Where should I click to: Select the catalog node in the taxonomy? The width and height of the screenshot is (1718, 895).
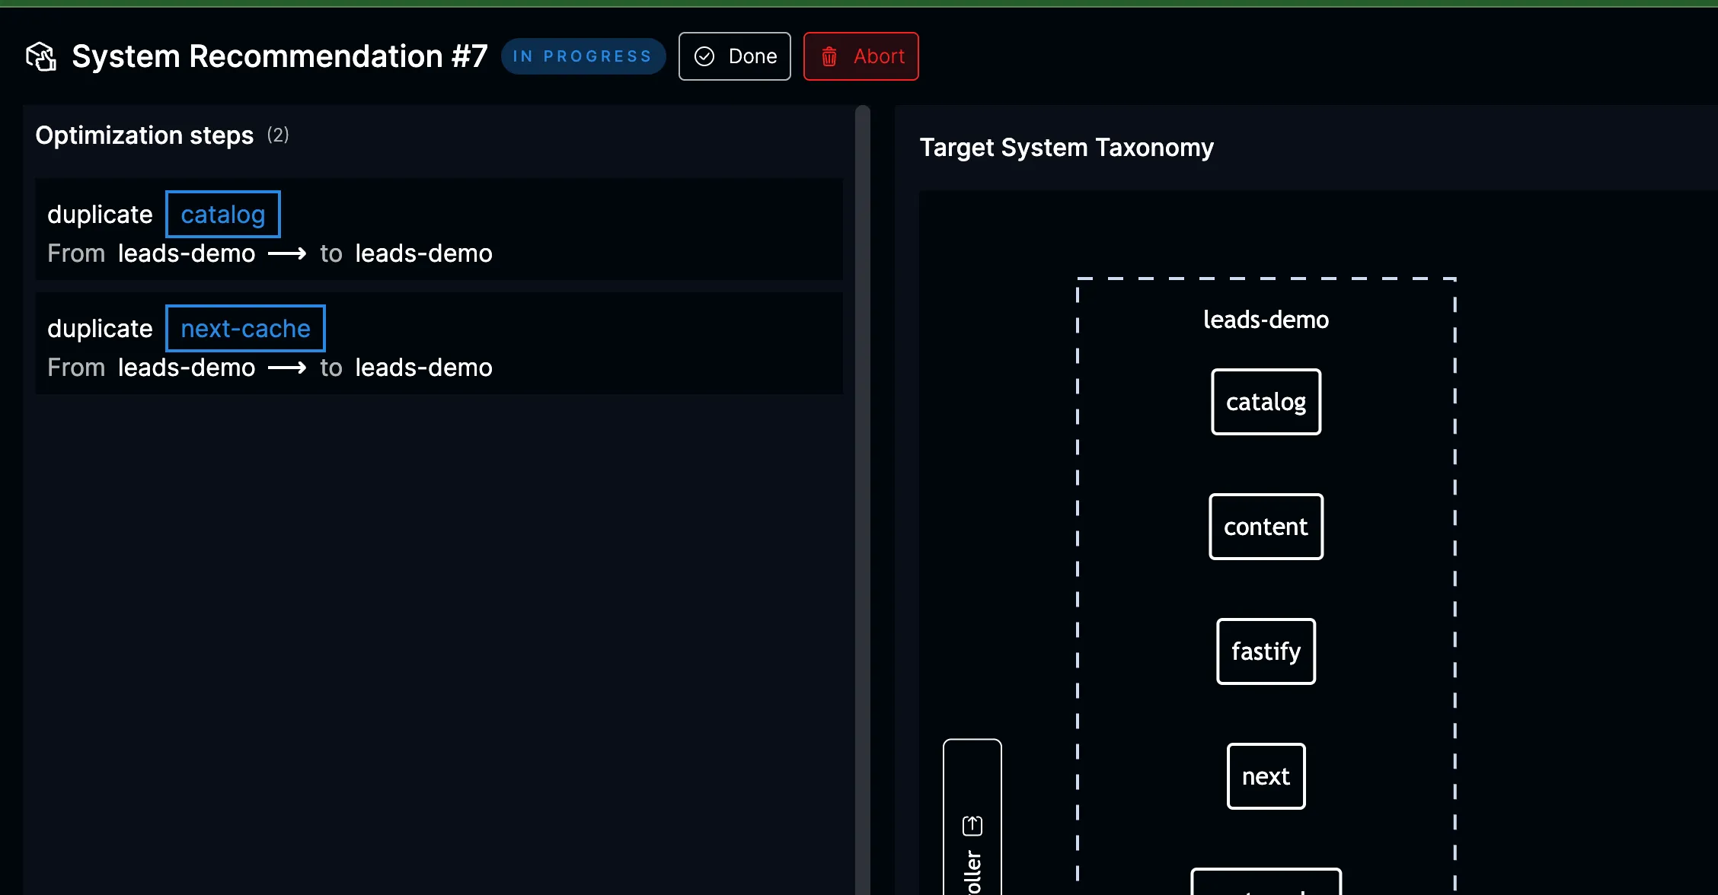point(1266,402)
